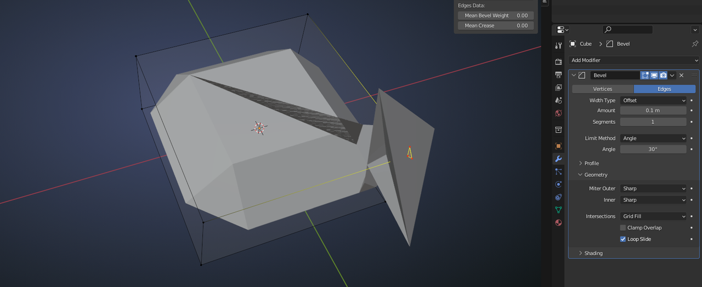702x287 pixels.
Task: Collapse the Geometry subpanel
Action: (x=581, y=175)
